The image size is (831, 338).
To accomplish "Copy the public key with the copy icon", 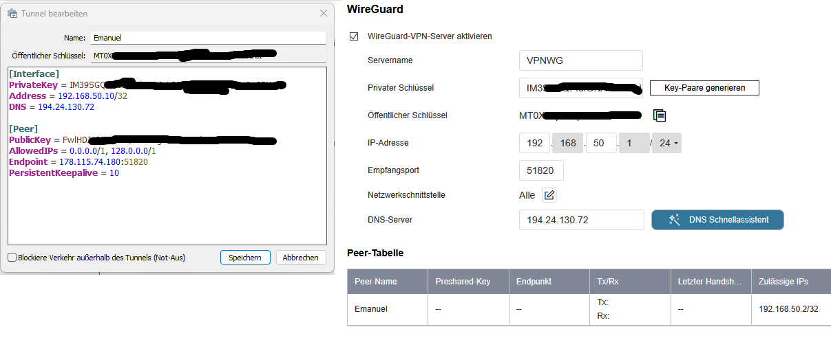I will coord(660,115).
